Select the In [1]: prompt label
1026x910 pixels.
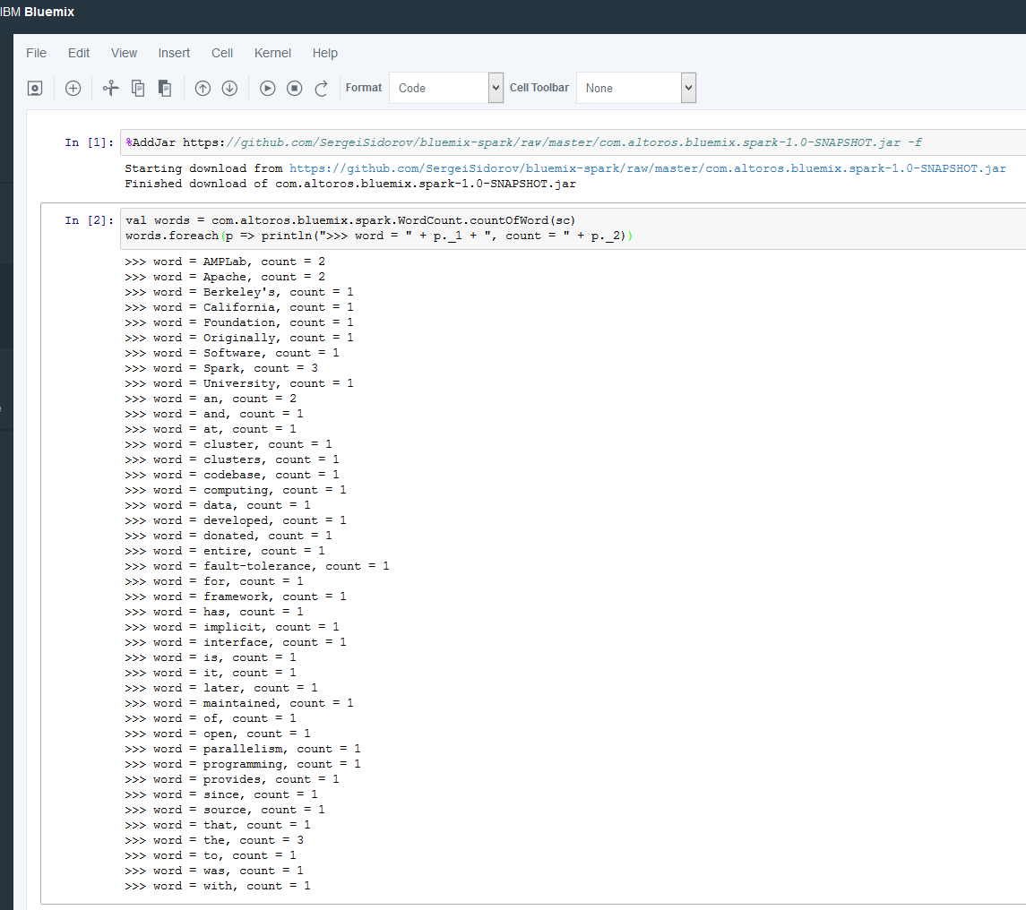point(89,142)
